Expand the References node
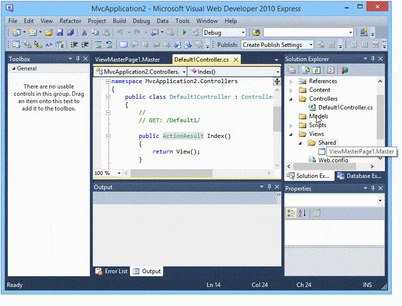The image size is (402, 306). pos(291,82)
